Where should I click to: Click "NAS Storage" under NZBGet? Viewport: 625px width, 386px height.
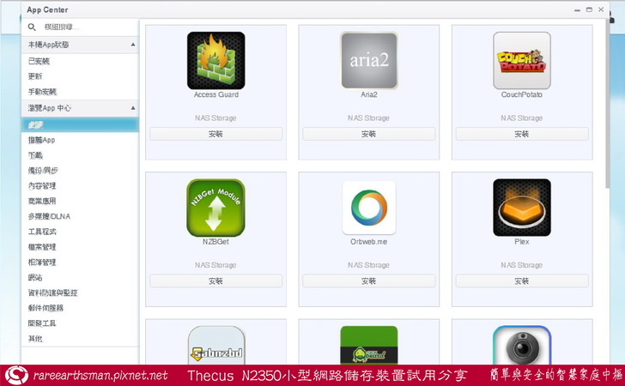click(215, 265)
